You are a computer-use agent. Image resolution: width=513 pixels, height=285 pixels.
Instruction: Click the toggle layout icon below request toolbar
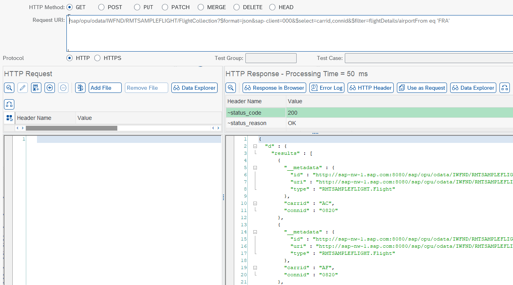click(9, 104)
